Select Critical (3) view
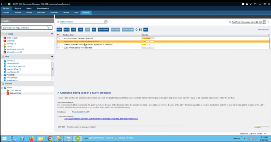Viewport: 271px width, 142px height. (x=10, y=41)
